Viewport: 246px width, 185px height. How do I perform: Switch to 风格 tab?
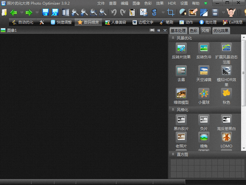coord(205,31)
